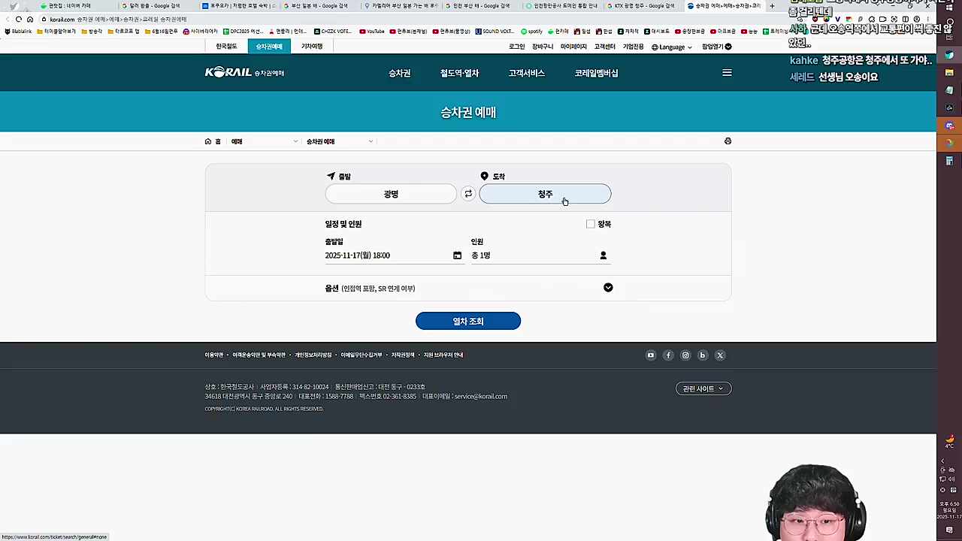Image resolution: width=962 pixels, height=541 pixels.
Task: Expand the 옵션 options section
Action: click(x=608, y=288)
